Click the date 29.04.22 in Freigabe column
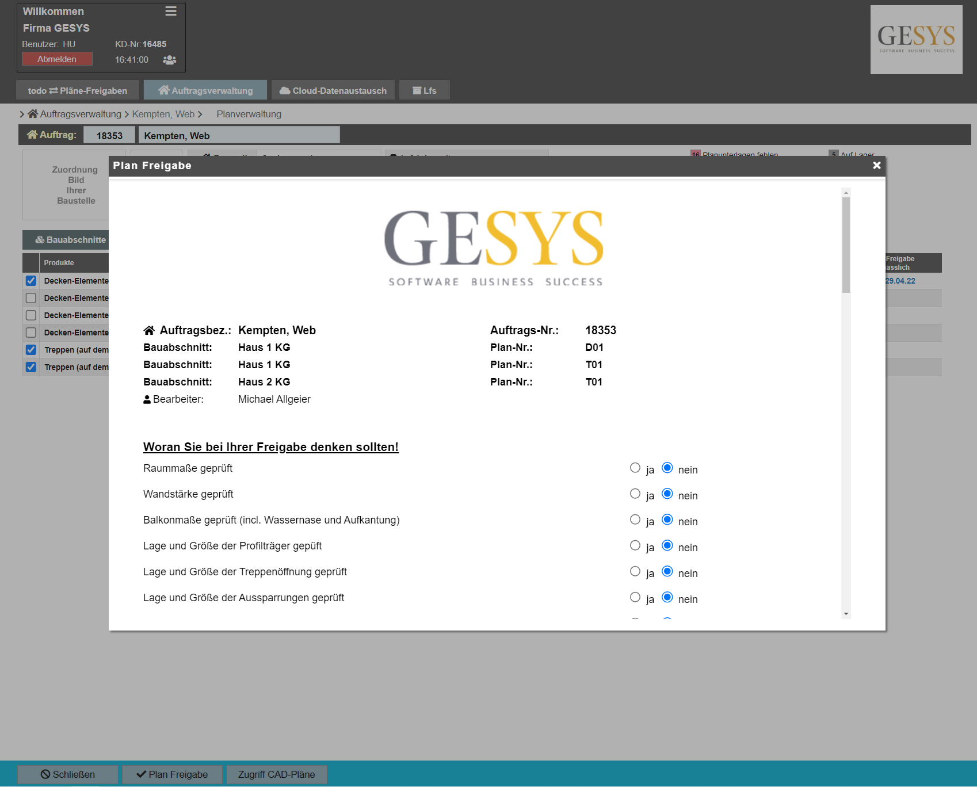This screenshot has width=977, height=787. (900, 281)
